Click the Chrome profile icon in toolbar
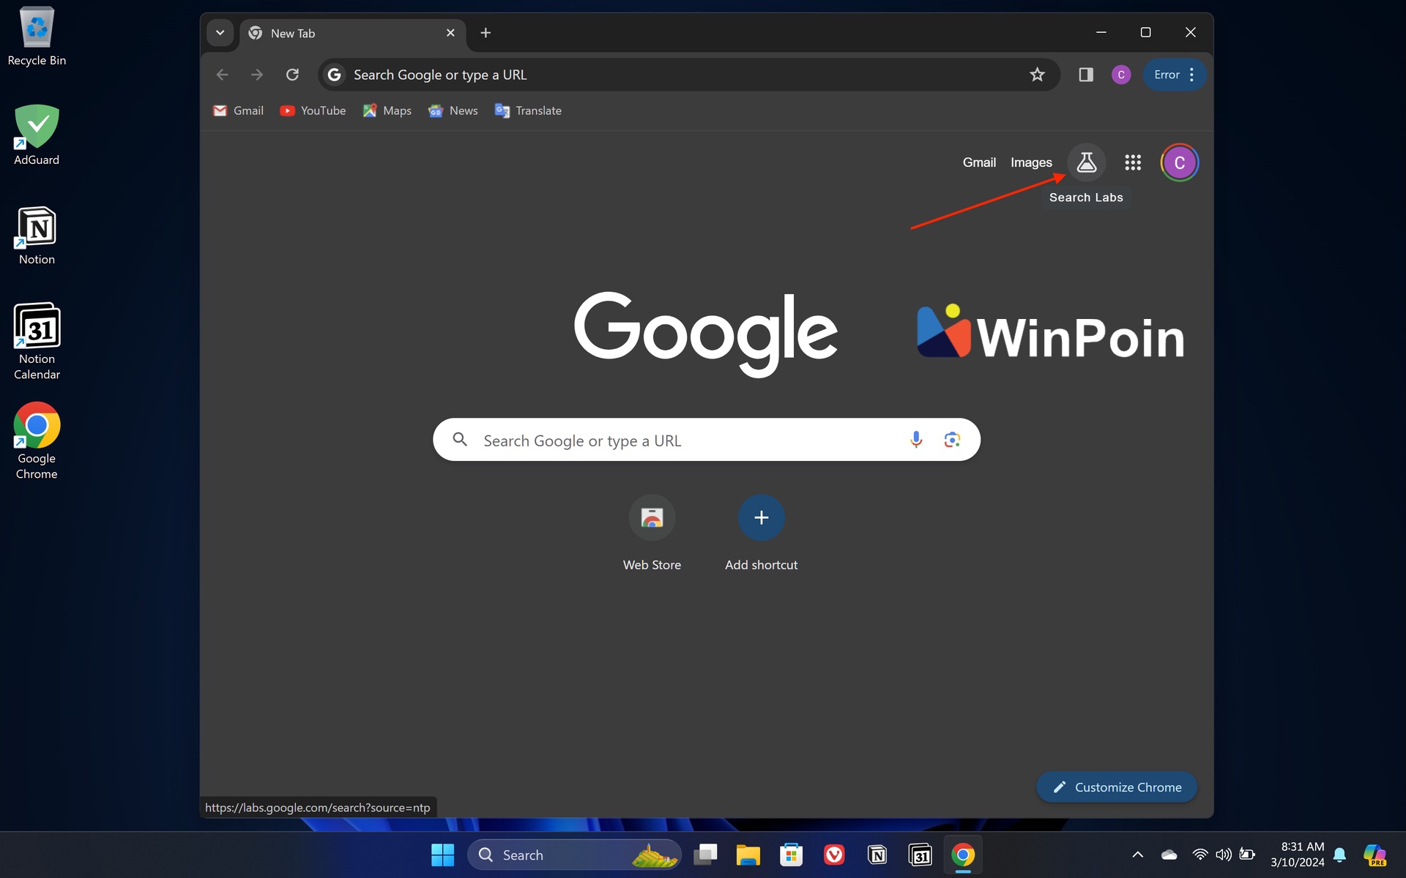Screen dimensions: 1406x878 [1120, 75]
